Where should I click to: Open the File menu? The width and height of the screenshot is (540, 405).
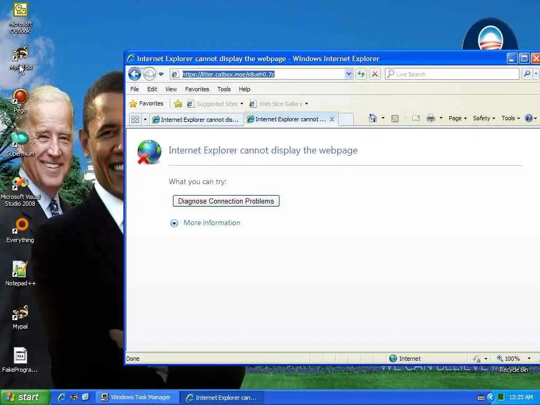point(134,89)
